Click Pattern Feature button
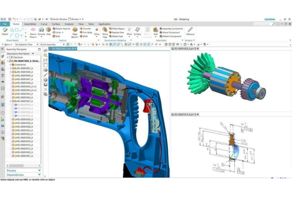 tap(61, 29)
